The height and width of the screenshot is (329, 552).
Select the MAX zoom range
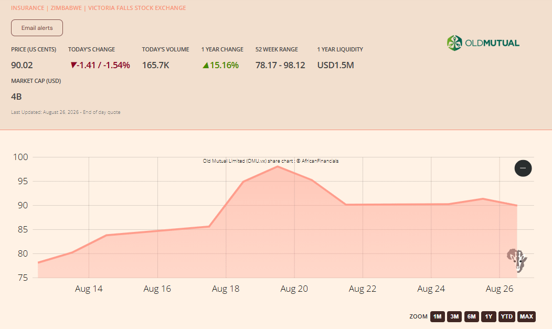(526, 316)
